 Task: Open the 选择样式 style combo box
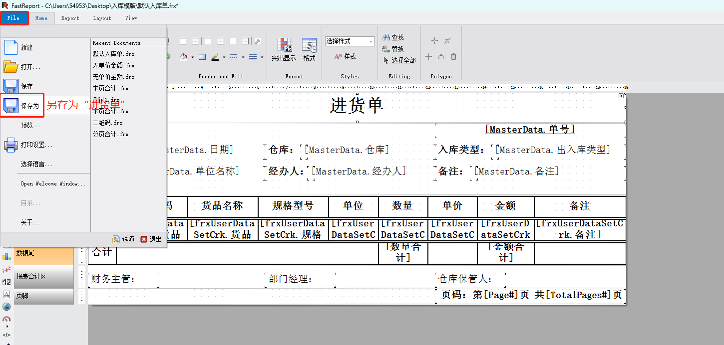350,41
